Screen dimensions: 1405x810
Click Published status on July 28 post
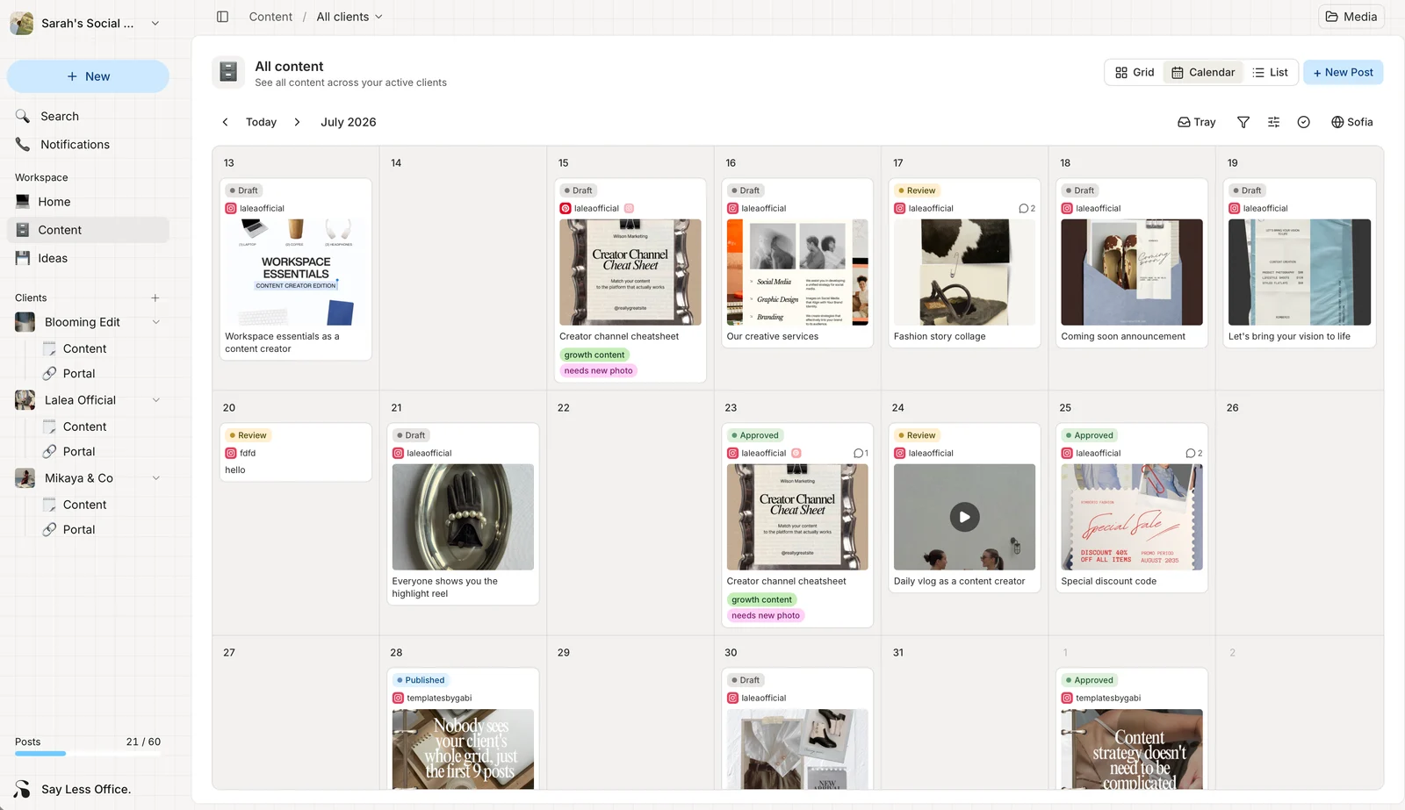pos(420,680)
